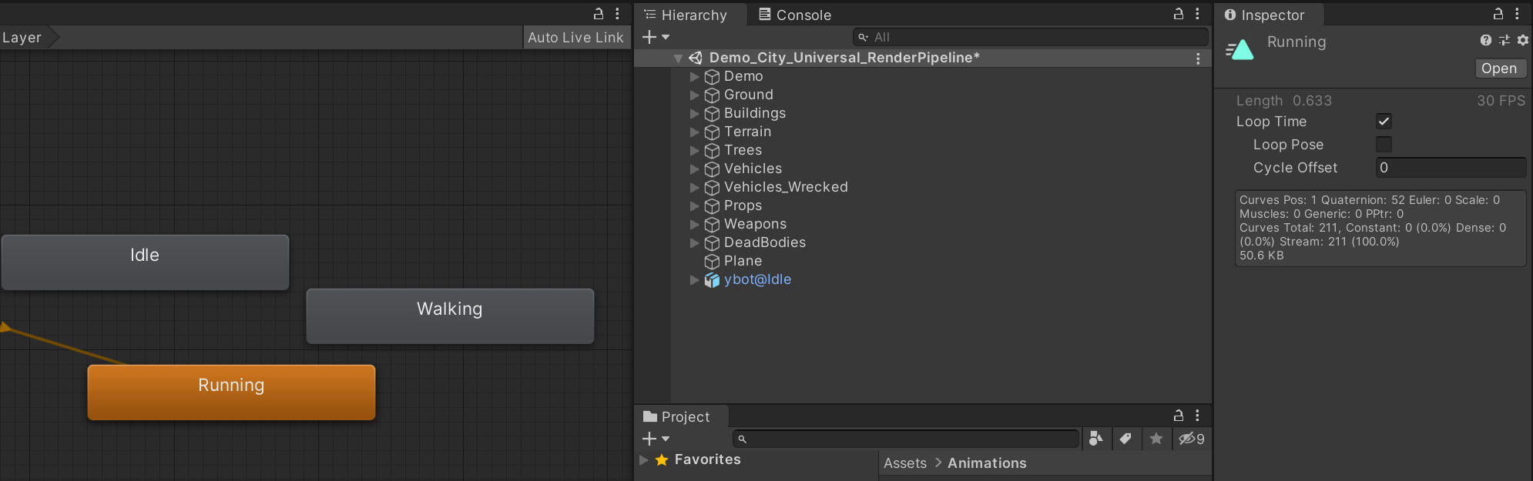The width and height of the screenshot is (1533, 481).
Task: Click the Layer breadcrumb in Animator
Action: (28, 38)
